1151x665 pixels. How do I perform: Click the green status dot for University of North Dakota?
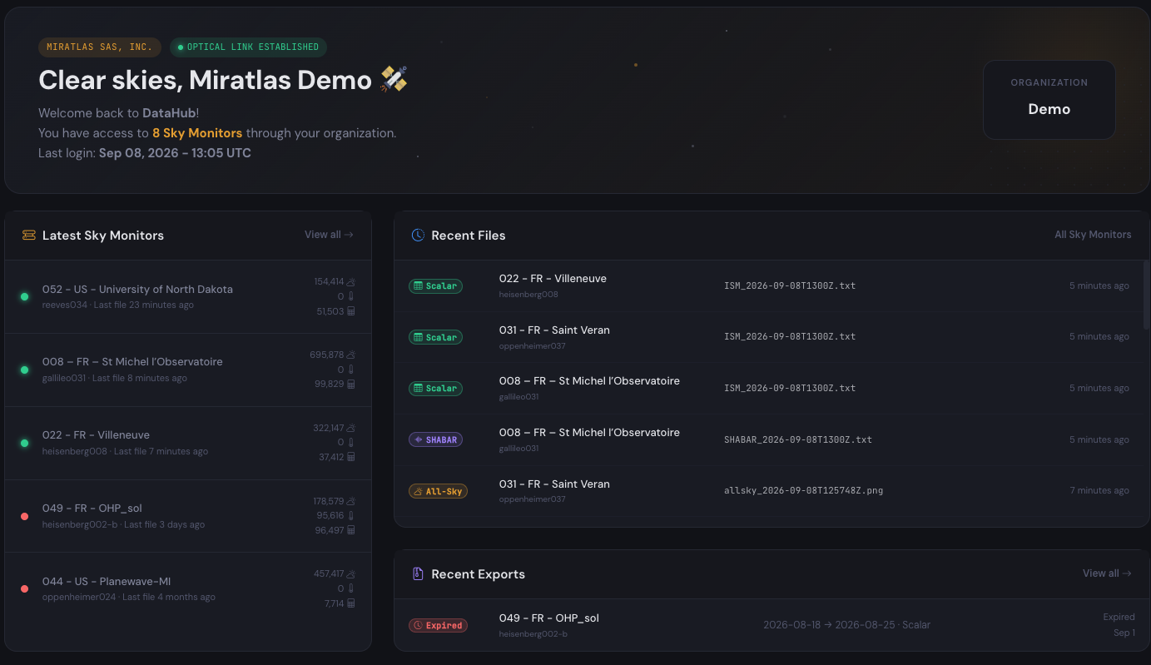point(24,296)
